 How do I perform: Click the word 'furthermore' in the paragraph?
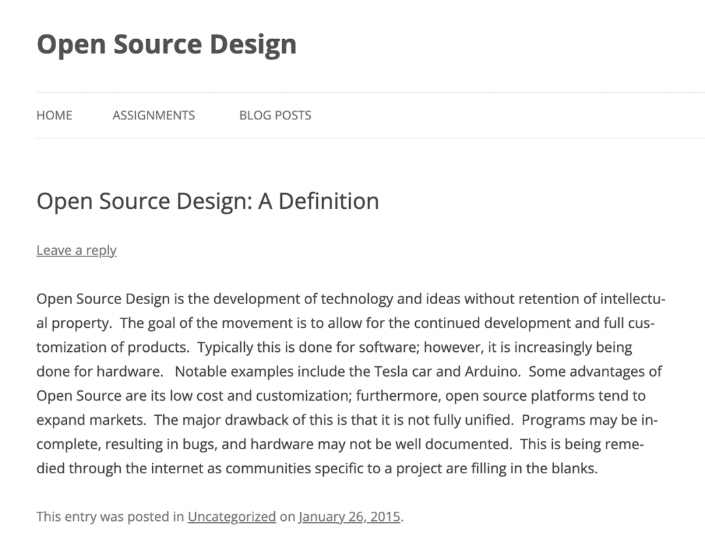(390, 396)
